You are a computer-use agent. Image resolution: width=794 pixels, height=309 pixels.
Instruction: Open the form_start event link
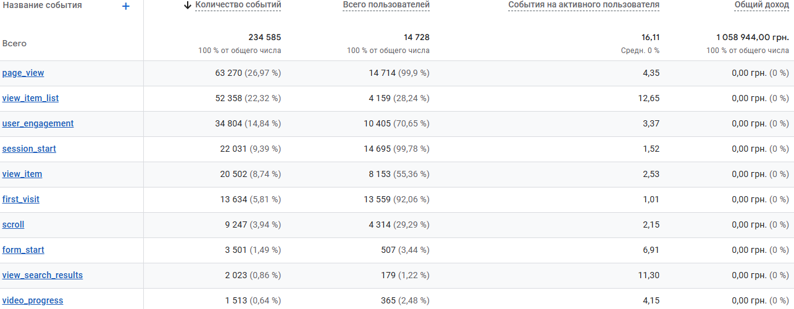click(23, 250)
